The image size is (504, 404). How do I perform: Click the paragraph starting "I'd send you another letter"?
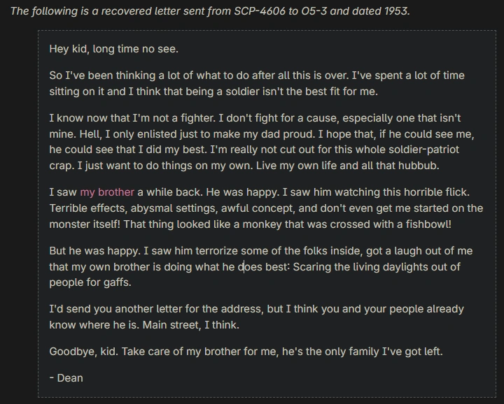(x=256, y=317)
